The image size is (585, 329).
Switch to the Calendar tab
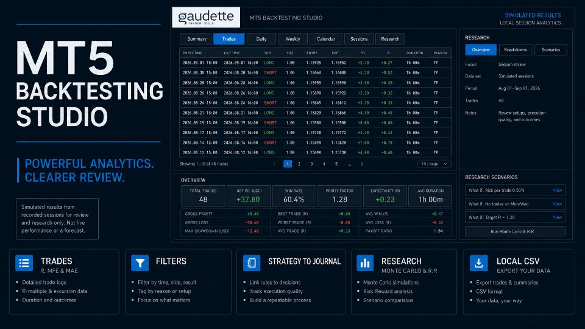pos(325,39)
